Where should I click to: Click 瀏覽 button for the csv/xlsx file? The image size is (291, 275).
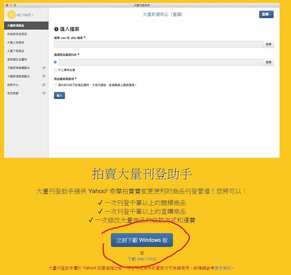tap(268, 44)
